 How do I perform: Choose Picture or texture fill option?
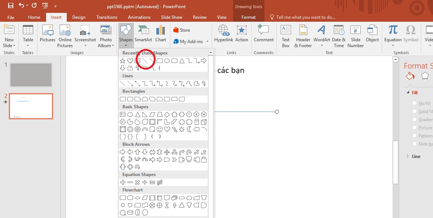pos(415,128)
